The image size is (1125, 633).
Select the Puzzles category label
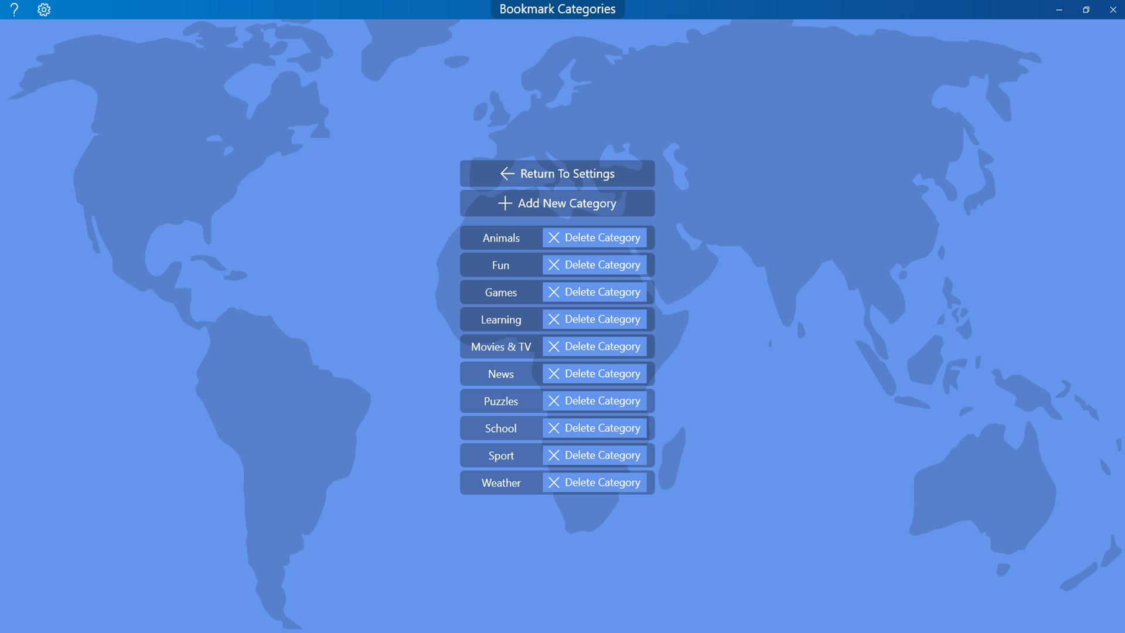click(501, 401)
